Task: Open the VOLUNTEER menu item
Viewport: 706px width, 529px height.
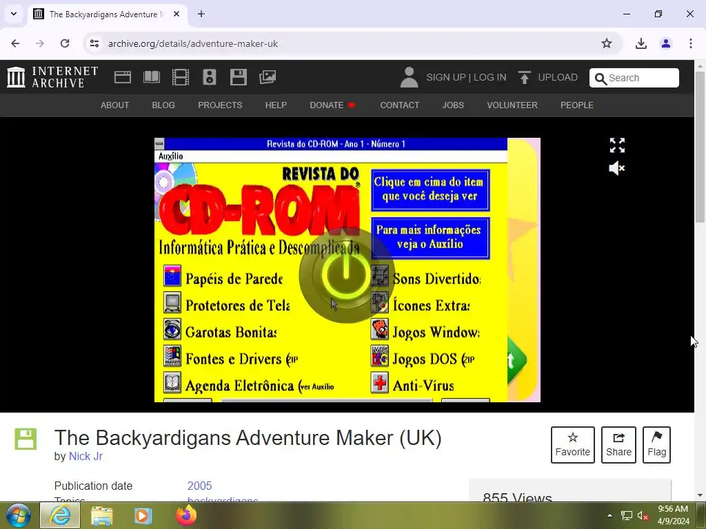Action: [512, 105]
